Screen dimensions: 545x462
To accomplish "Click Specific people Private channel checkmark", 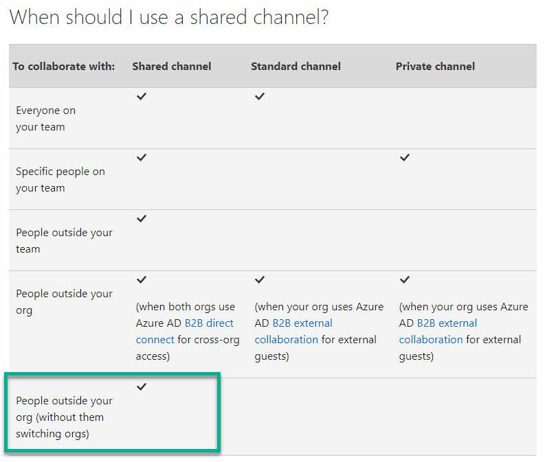I will tap(405, 158).
